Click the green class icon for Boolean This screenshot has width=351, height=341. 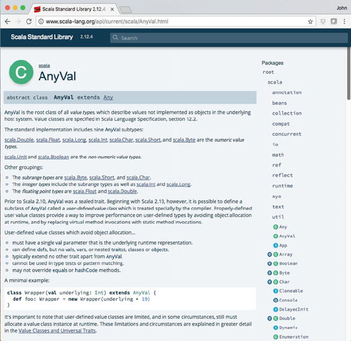tap(276, 264)
